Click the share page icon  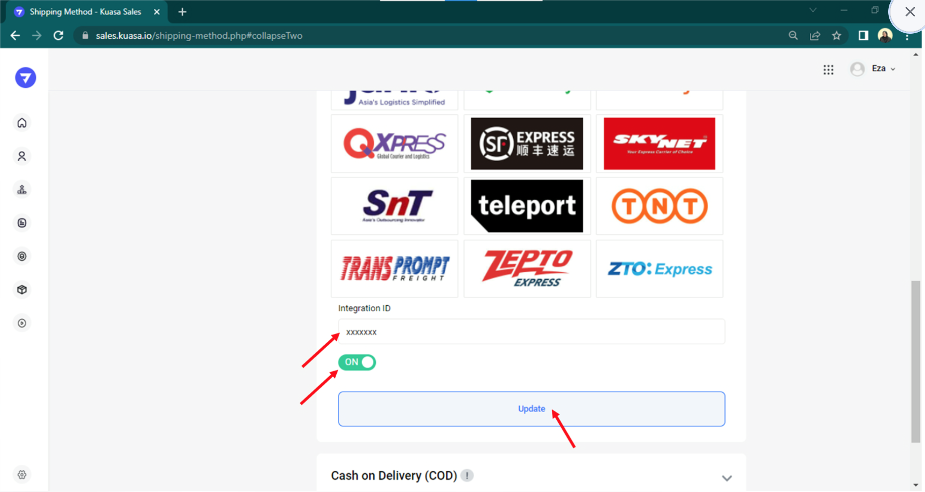pyautogui.click(x=815, y=36)
